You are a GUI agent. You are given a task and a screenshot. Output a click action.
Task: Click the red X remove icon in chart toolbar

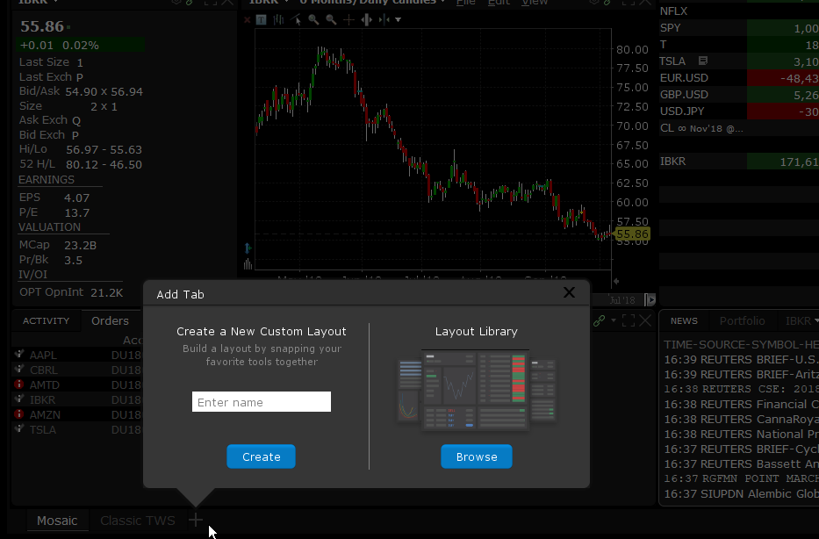pos(247,20)
